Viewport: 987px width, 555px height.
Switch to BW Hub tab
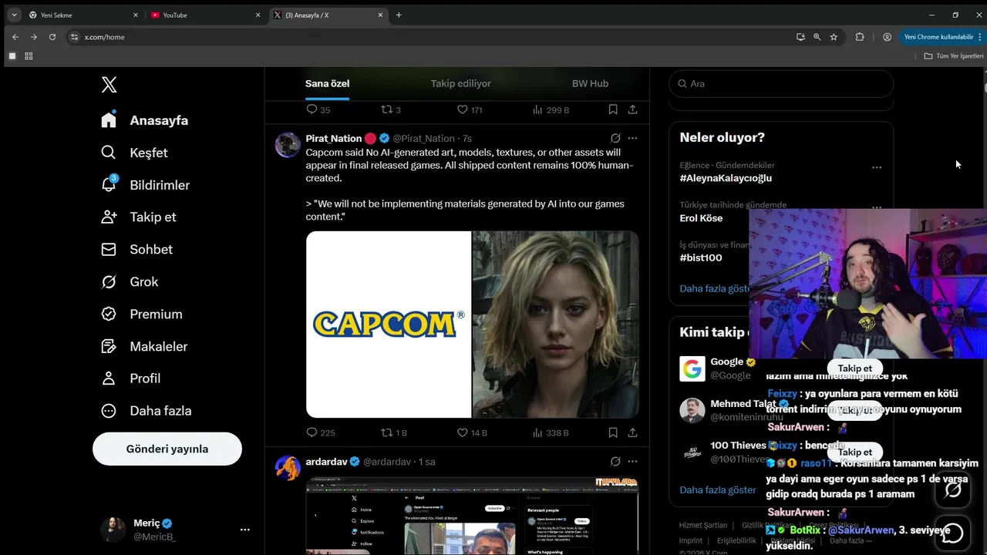(590, 83)
